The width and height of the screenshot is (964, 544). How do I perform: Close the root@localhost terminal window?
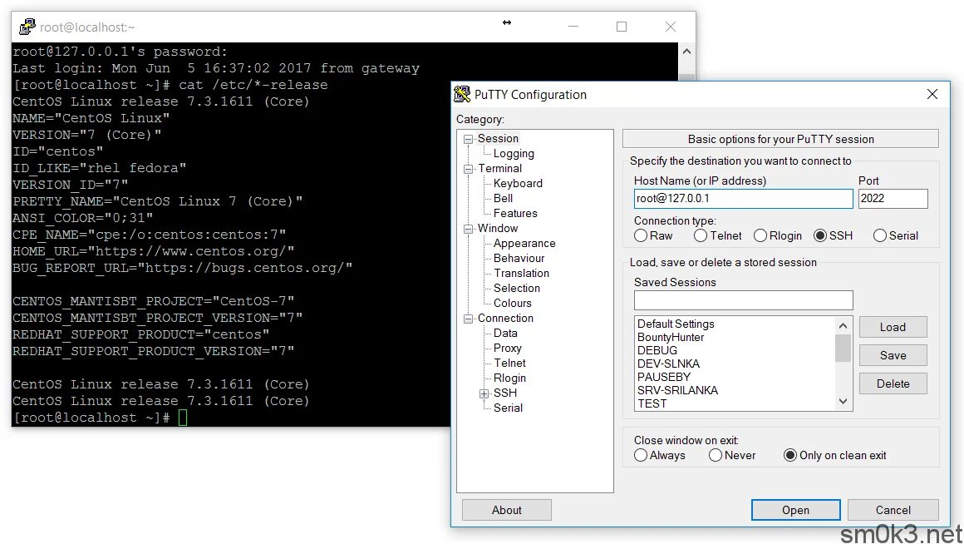(x=670, y=27)
